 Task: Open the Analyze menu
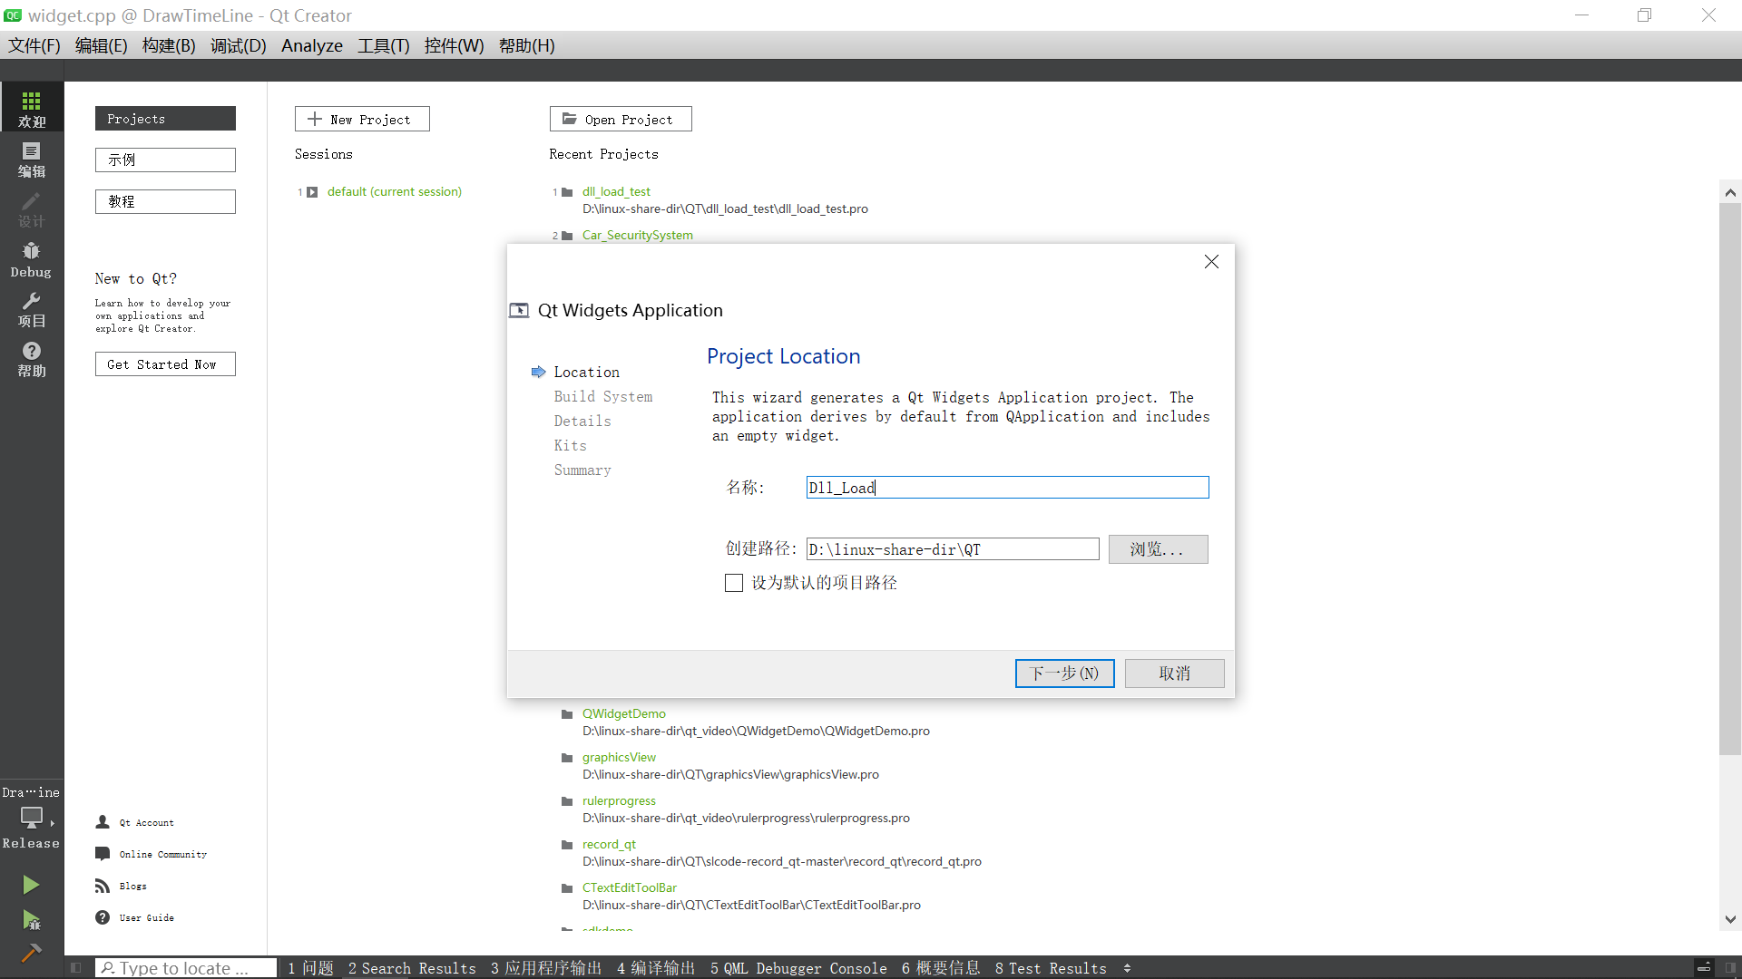point(311,45)
